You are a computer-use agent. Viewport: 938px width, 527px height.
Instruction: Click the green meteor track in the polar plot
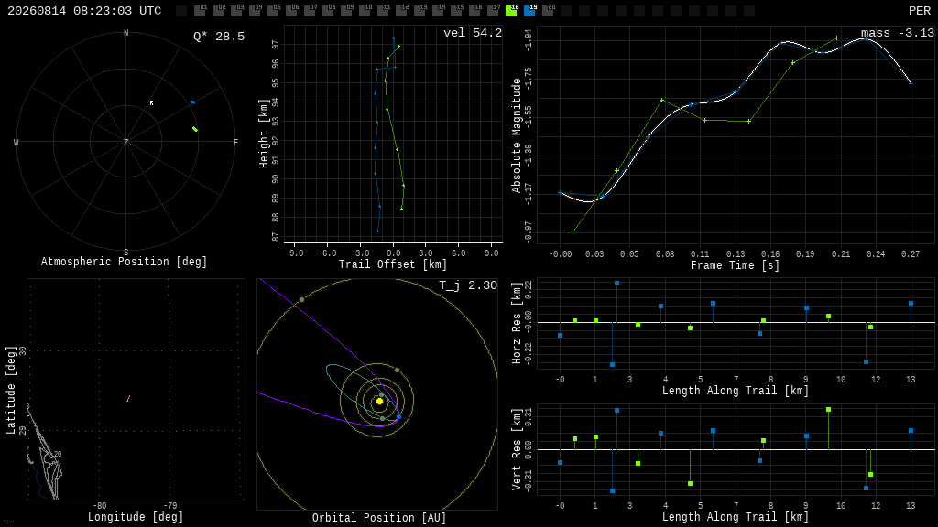195,129
